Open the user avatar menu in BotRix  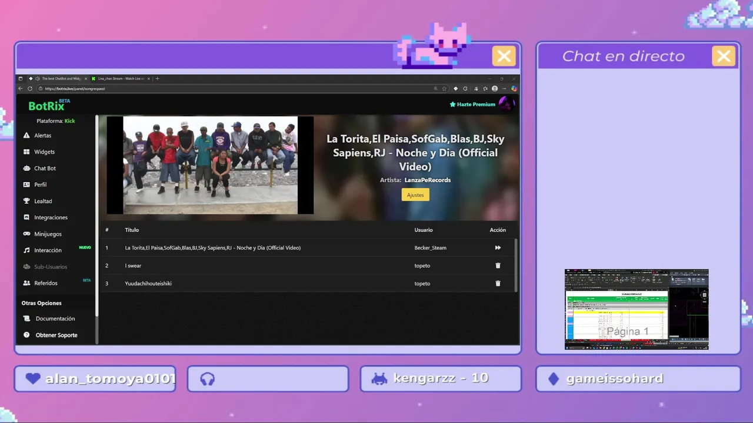(x=506, y=104)
